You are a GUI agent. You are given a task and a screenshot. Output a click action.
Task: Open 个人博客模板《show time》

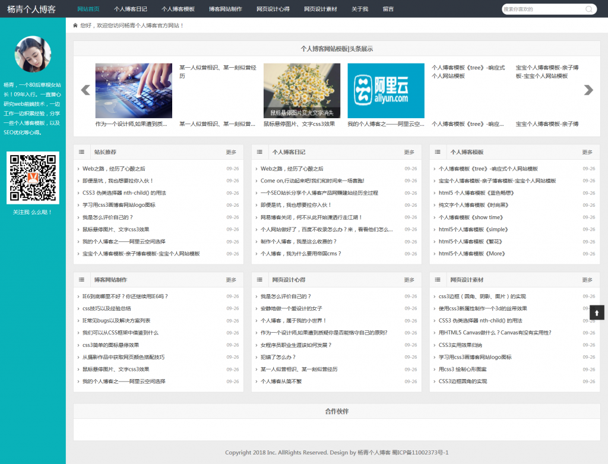click(x=471, y=217)
